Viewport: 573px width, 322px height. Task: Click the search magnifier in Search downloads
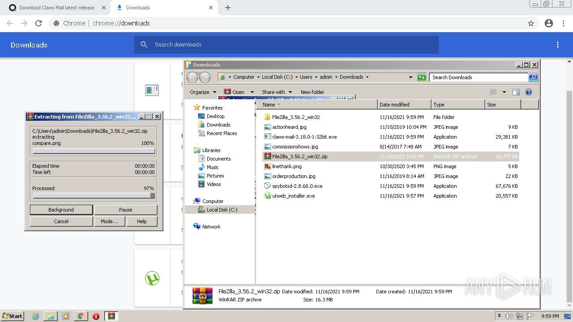pos(144,45)
